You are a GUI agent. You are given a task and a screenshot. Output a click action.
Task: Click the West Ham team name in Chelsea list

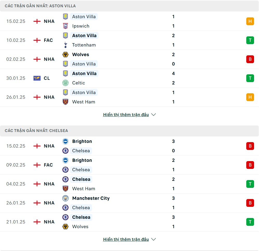[83, 189]
